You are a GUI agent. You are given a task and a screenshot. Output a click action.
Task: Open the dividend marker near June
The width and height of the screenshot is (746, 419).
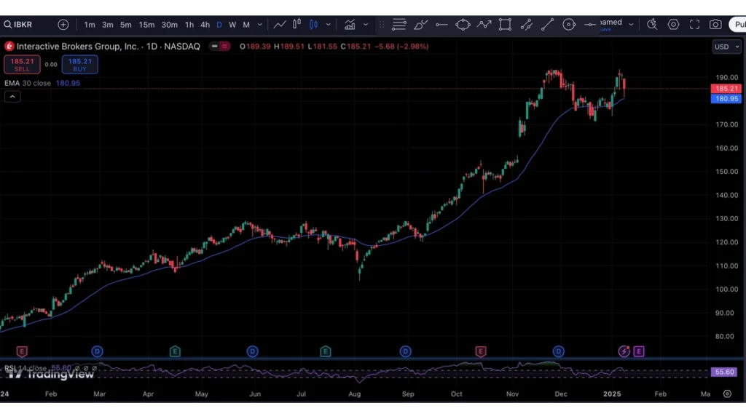click(x=252, y=351)
